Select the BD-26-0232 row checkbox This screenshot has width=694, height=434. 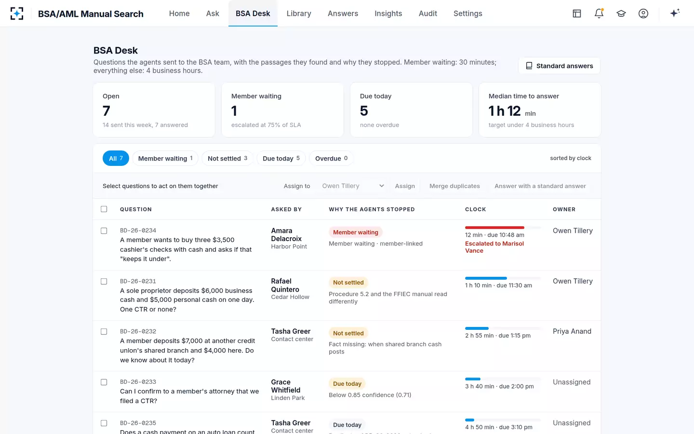(104, 332)
